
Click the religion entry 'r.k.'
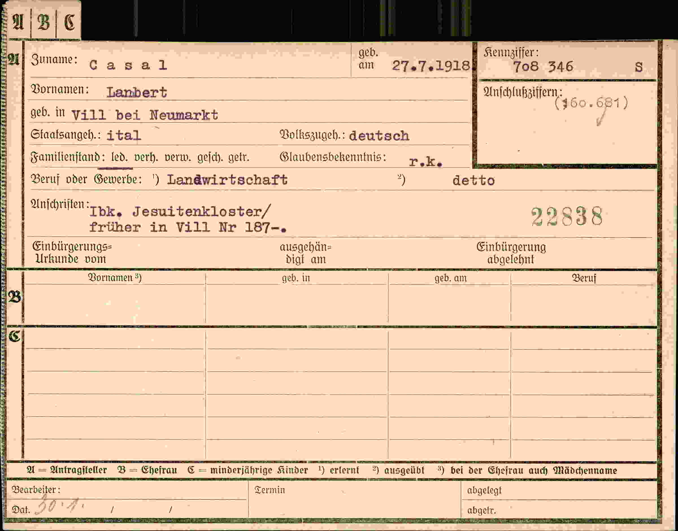425,162
